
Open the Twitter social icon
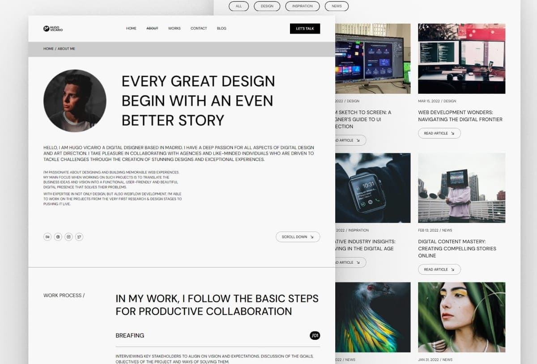(x=80, y=237)
